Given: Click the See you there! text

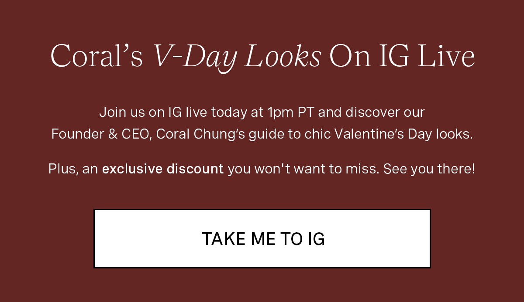Looking at the screenshot, I should coord(429,169).
